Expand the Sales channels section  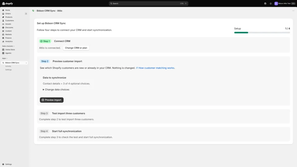[8, 46]
